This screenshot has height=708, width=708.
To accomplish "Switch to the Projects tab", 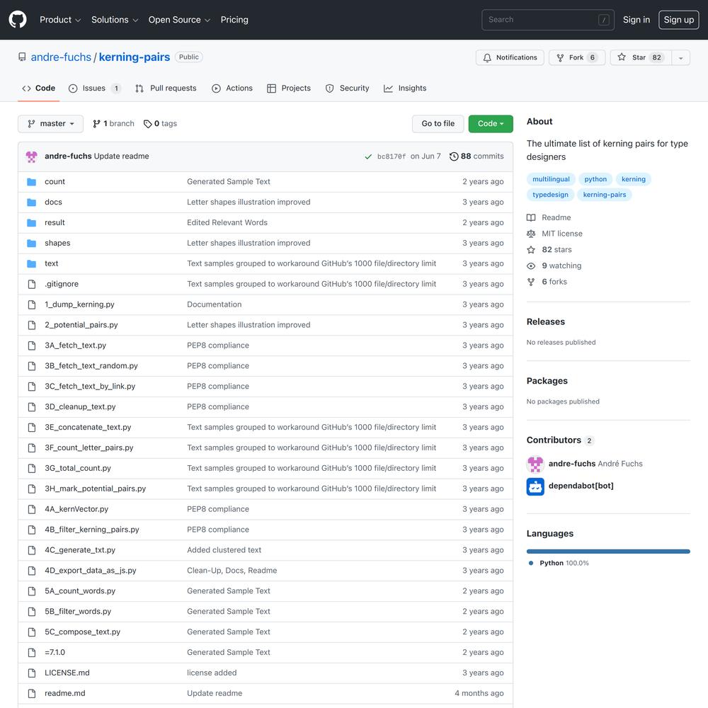I will pos(289,88).
